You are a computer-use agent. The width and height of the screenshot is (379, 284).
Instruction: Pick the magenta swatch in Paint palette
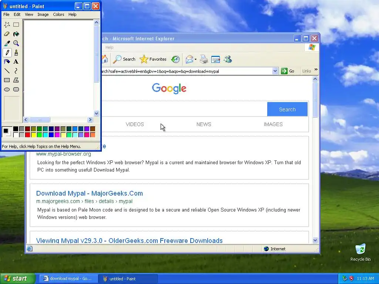(57, 135)
